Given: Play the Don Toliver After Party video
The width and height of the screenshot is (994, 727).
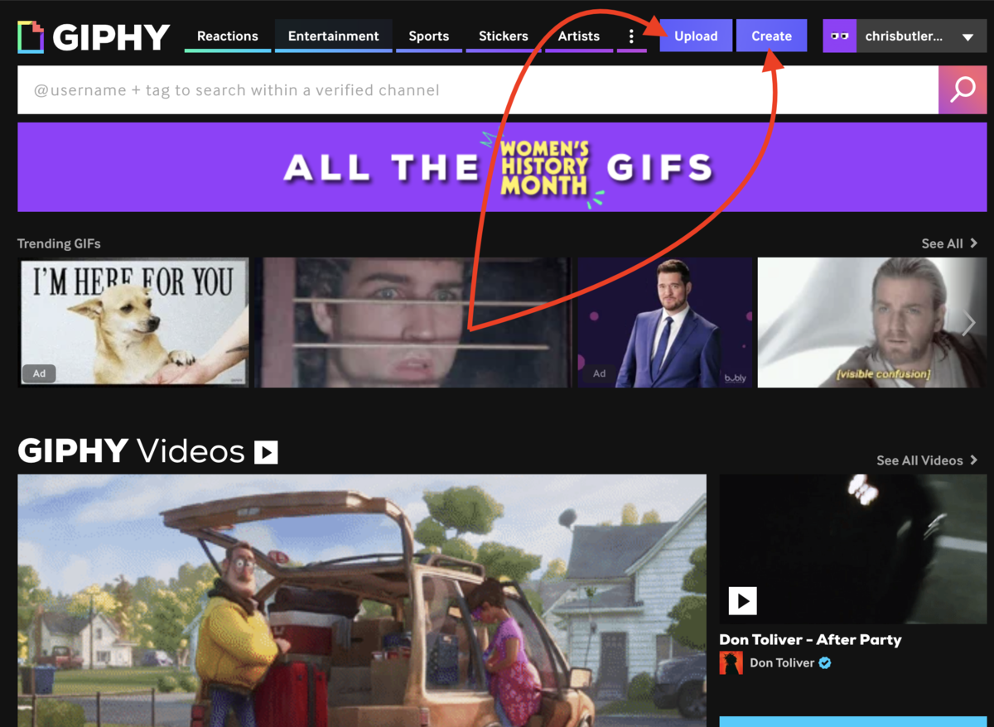Looking at the screenshot, I should point(742,600).
